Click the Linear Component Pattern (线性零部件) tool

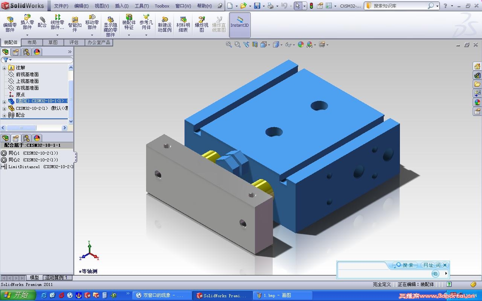57,23
